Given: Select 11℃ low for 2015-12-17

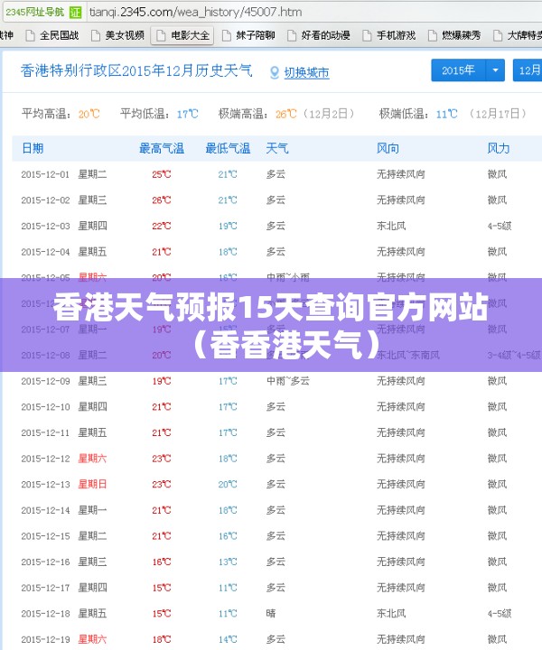Looking at the screenshot, I should point(228,588).
